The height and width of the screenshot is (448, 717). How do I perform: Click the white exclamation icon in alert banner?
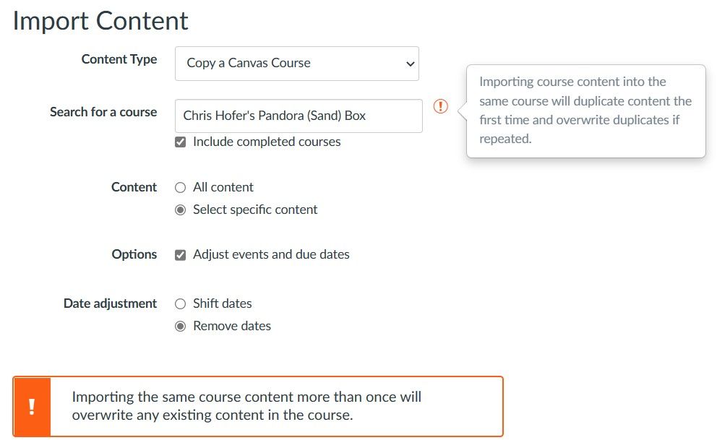(x=32, y=407)
